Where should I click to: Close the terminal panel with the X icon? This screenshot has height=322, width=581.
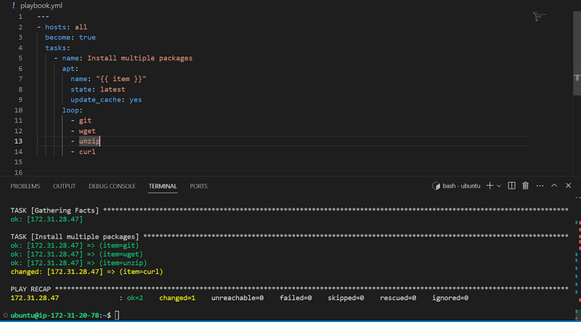(568, 186)
